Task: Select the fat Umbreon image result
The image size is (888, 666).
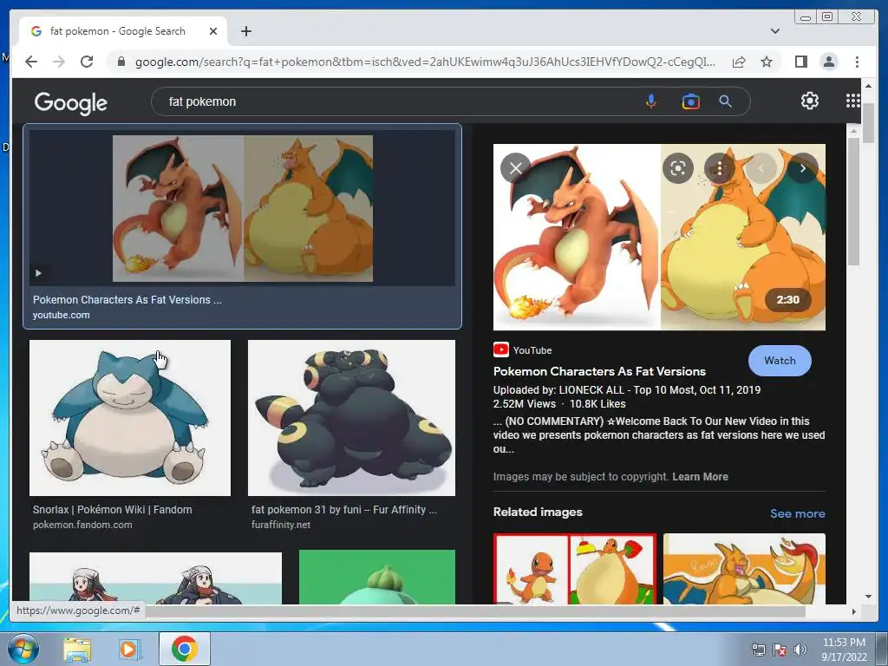Action: tap(351, 418)
